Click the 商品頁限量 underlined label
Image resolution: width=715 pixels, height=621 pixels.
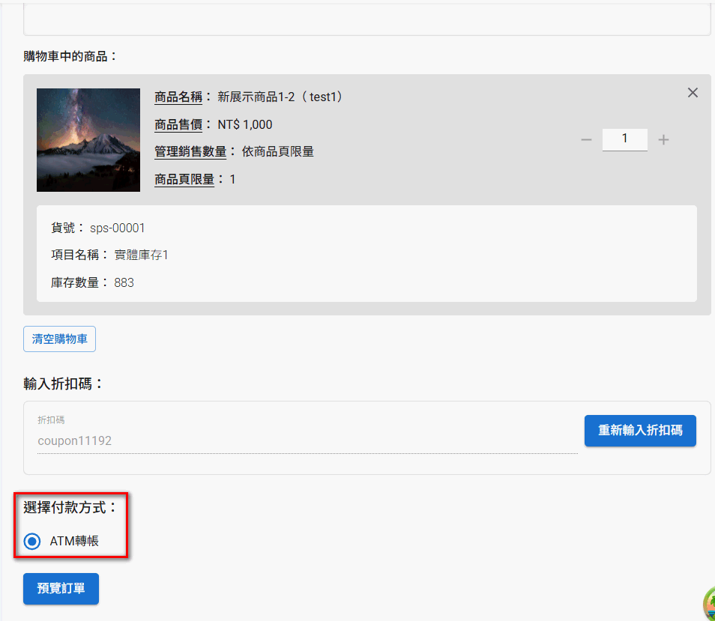point(184,180)
